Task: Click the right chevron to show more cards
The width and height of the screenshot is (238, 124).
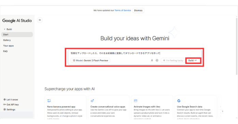Action: pos(223,111)
